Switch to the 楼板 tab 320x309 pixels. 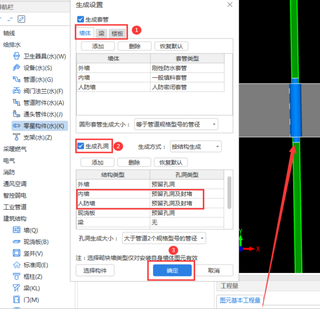pyautogui.click(x=117, y=34)
